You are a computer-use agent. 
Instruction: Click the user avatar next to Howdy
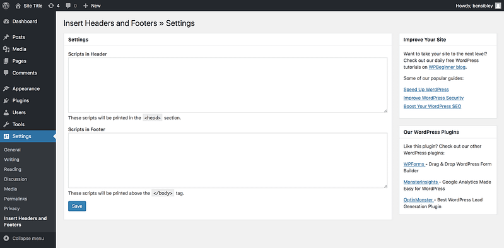[498, 6]
